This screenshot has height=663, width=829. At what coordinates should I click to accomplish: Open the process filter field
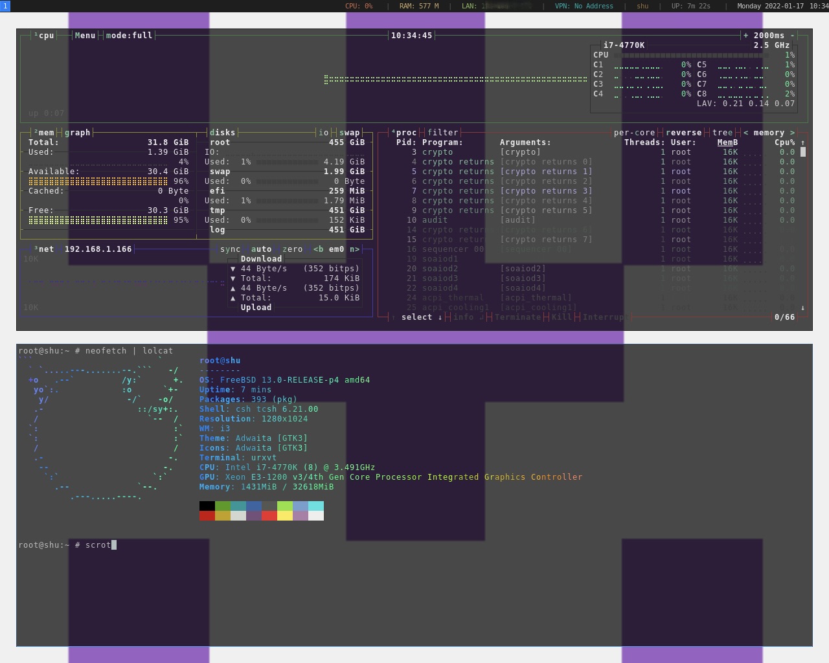(x=442, y=133)
